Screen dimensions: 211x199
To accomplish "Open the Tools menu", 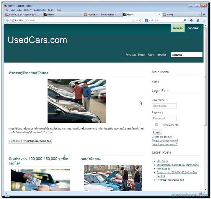I will tap(50, 10).
